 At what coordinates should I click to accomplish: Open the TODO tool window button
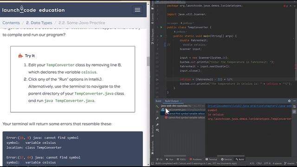pyautogui.click(x=181, y=160)
